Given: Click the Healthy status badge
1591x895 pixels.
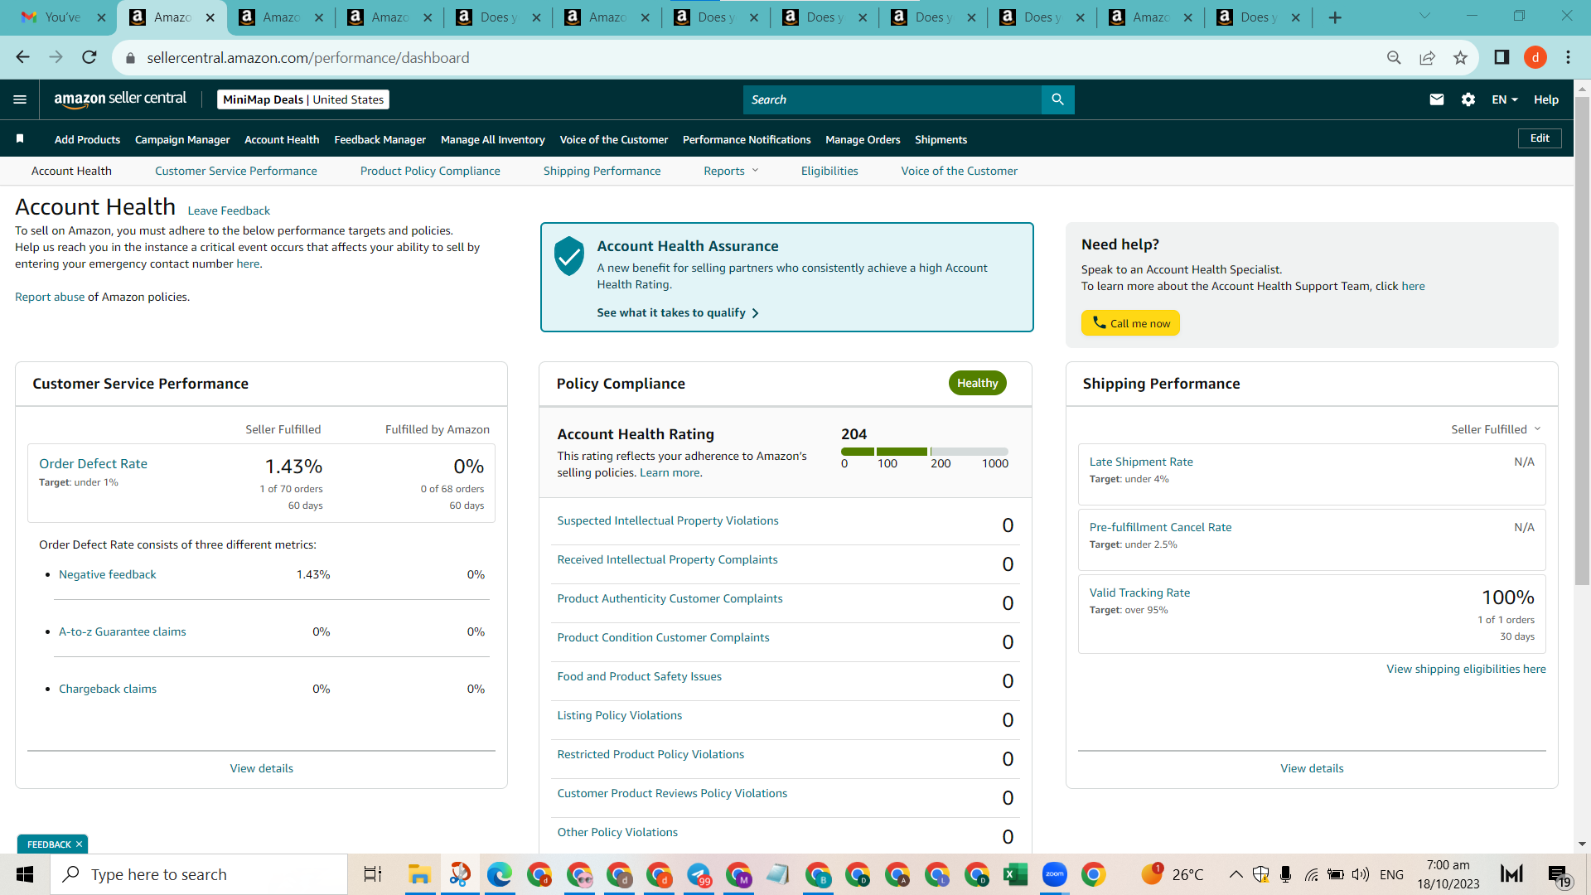Looking at the screenshot, I should 977,383.
